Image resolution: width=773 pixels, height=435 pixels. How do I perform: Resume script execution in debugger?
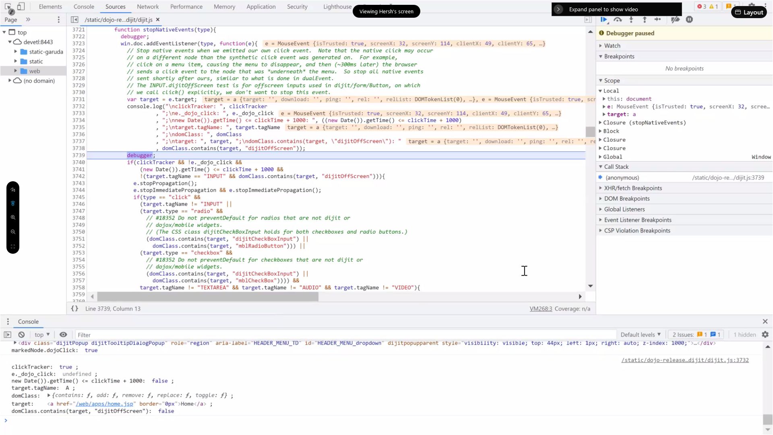point(604,20)
